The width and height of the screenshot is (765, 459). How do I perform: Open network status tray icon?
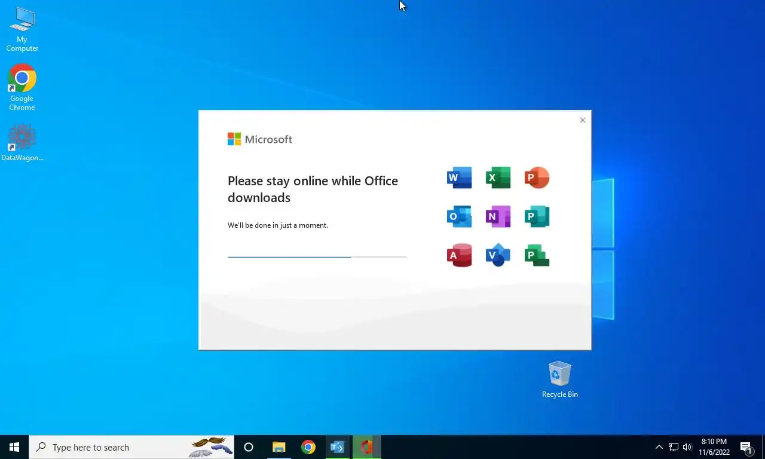[x=674, y=447]
